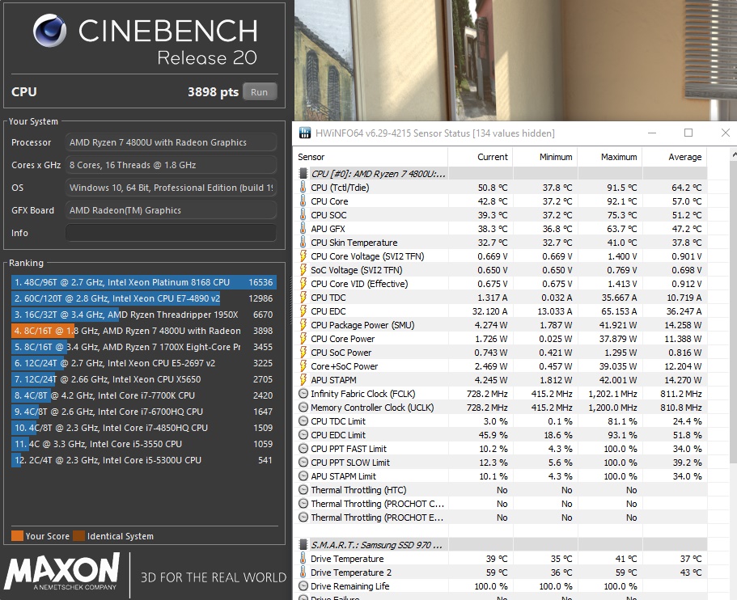
Task: Click the thermometer icon next to CPU (Tctl/Tdie)
Action: point(303,188)
